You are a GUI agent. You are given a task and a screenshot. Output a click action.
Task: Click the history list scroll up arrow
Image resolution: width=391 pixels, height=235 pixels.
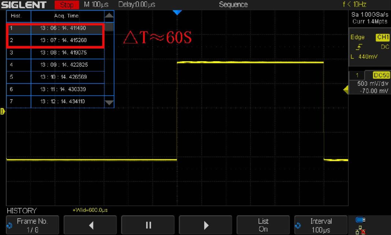109,15
